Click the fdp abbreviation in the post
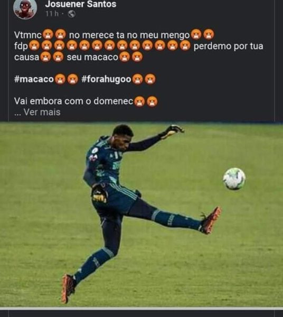Image resolution: width=283 pixels, height=317 pixels. coord(21,46)
